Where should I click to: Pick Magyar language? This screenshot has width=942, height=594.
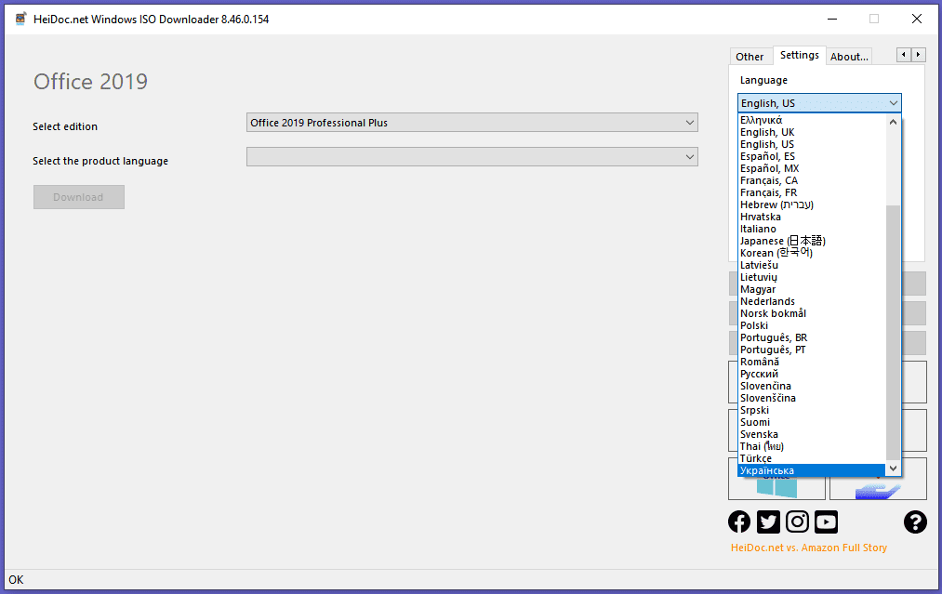pos(812,289)
